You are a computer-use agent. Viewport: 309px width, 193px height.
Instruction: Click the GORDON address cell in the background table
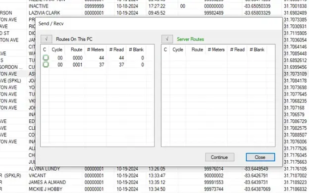point(11,67)
